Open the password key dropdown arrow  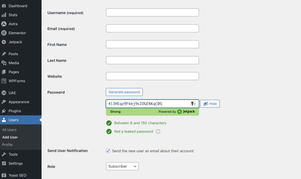[x=193, y=104]
